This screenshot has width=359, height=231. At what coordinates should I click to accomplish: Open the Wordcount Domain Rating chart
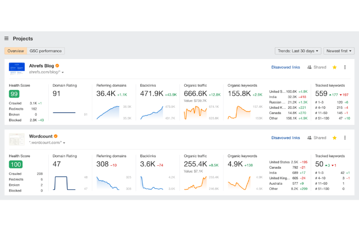click(64, 183)
